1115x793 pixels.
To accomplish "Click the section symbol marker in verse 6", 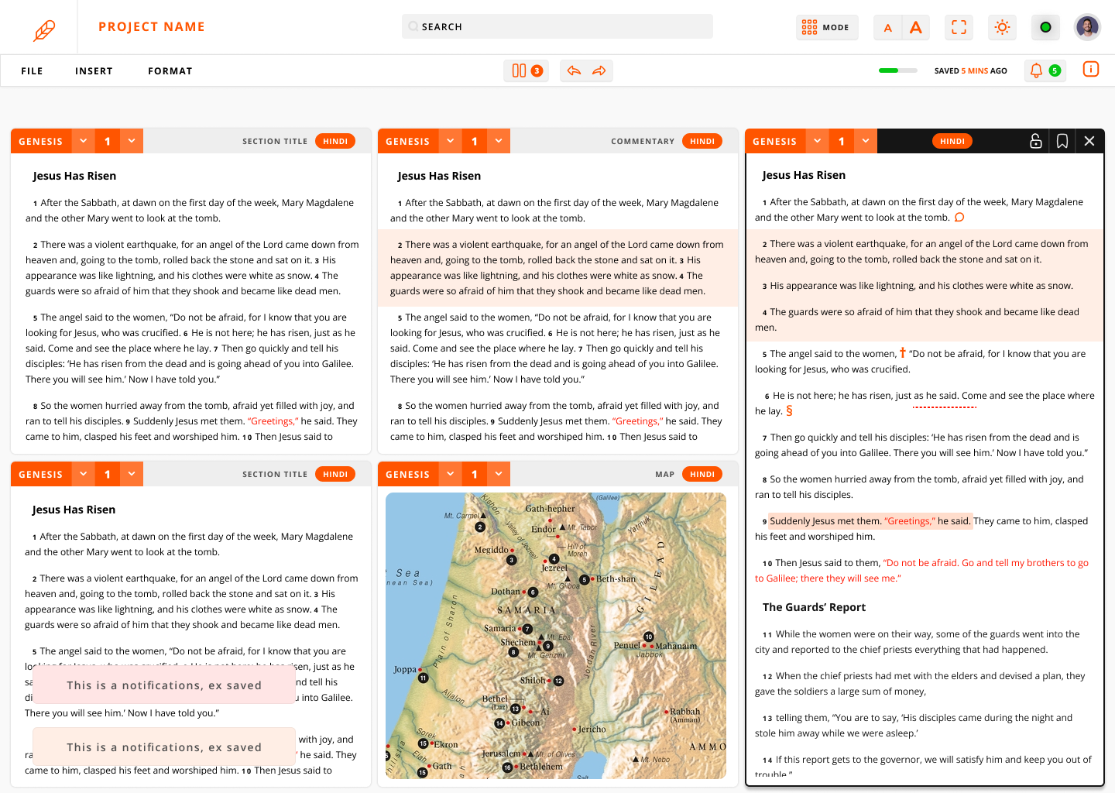I will pyautogui.click(x=789, y=410).
